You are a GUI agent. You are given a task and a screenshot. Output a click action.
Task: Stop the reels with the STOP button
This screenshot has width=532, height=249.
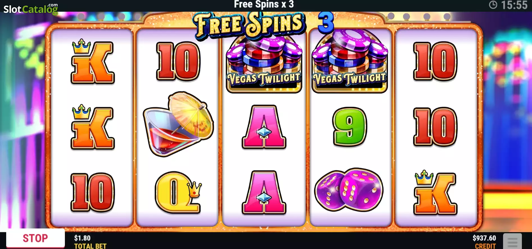point(35,238)
